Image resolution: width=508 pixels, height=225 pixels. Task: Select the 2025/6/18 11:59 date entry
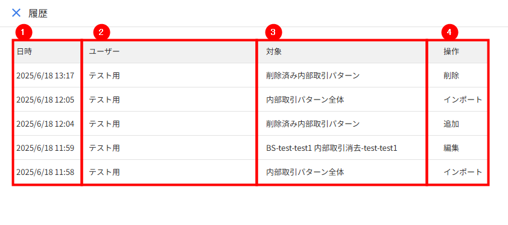(45, 148)
